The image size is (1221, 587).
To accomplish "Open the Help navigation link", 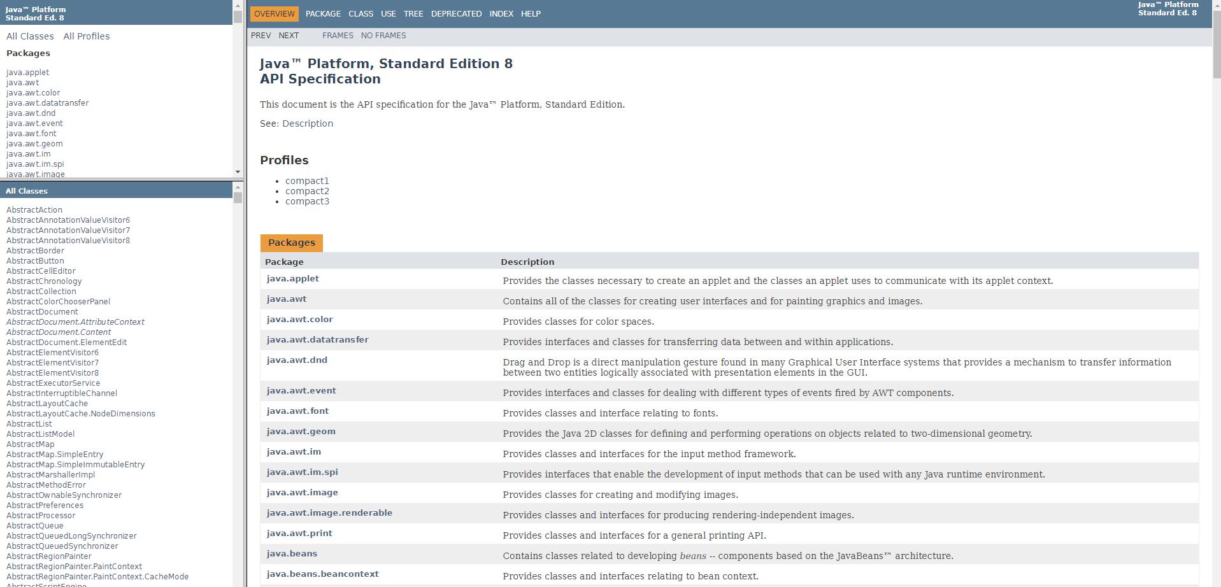I will pyautogui.click(x=531, y=14).
